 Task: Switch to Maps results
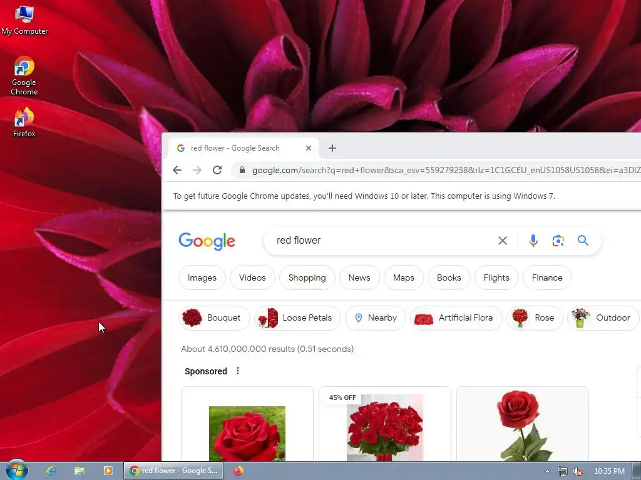(404, 277)
